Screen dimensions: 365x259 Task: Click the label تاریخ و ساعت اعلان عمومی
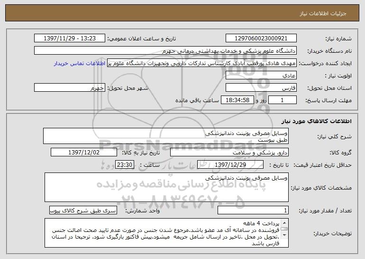[142, 39]
